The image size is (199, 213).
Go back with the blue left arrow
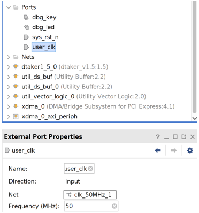tap(158, 150)
